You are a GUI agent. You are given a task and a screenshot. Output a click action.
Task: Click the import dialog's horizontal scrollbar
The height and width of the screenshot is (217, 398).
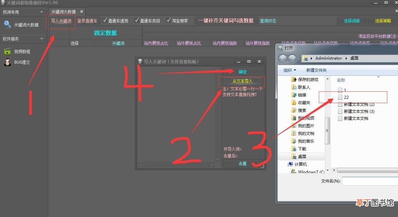click(x=177, y=165)
